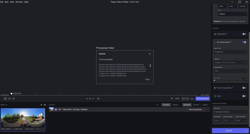This screenshot has width=250, height=134.
Task: Open the FPS Original dropdown
Action: (x=232, y=14)
